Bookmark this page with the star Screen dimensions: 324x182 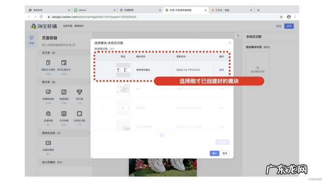281,17
